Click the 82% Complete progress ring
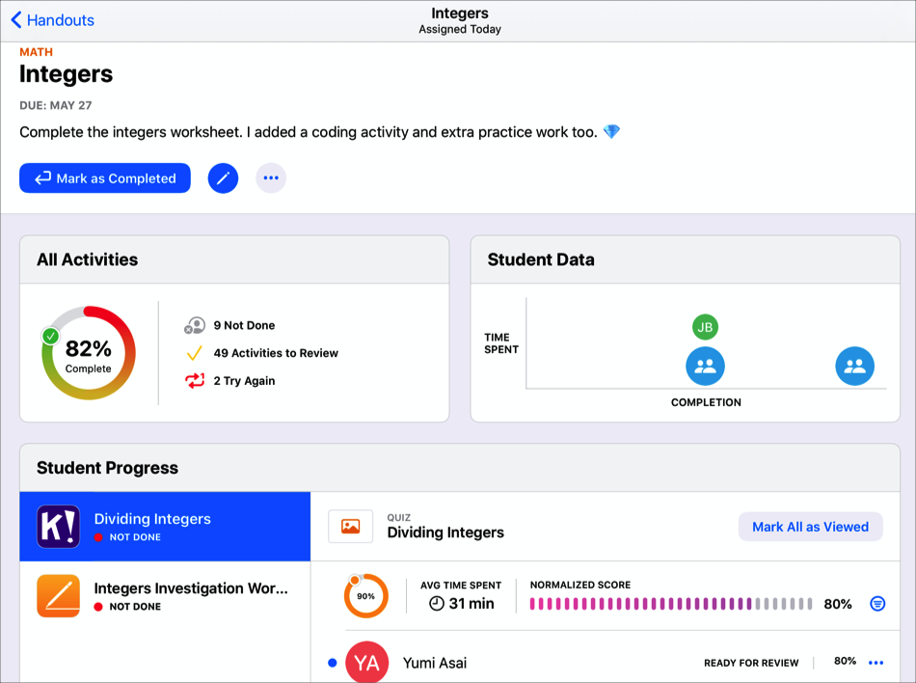The height and width of the screenshot is (683, 916). [x=89, y=353]
